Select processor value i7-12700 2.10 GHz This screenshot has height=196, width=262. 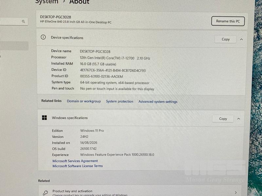tap(115, 58)
